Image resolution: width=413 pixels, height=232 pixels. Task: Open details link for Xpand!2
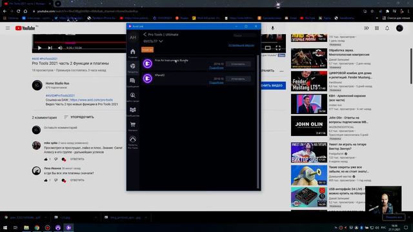216,82
